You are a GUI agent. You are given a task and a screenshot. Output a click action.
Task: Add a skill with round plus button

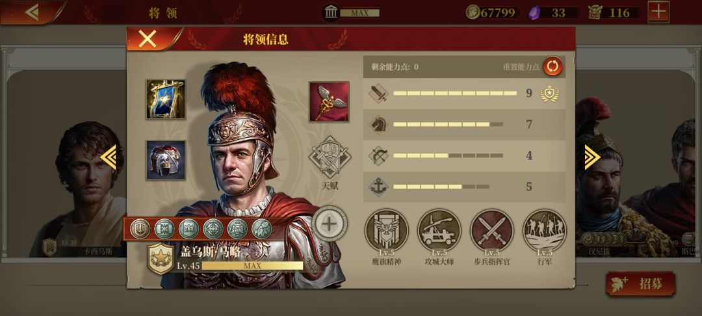pos(330,224)
